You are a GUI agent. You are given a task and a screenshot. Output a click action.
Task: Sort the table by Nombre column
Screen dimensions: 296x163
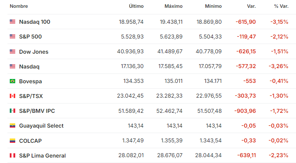[19, 6]
